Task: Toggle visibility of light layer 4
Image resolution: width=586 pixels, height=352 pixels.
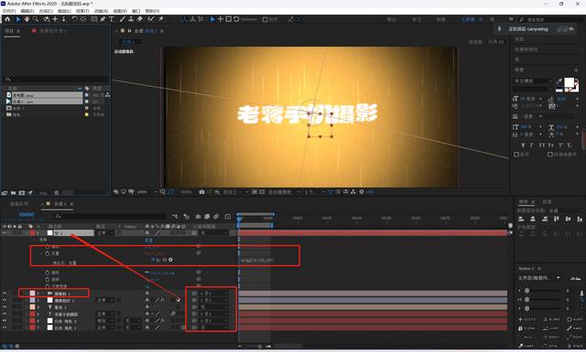Action: pos(5,307)
